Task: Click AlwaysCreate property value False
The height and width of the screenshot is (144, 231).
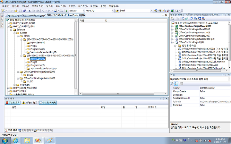Action: 215,91
